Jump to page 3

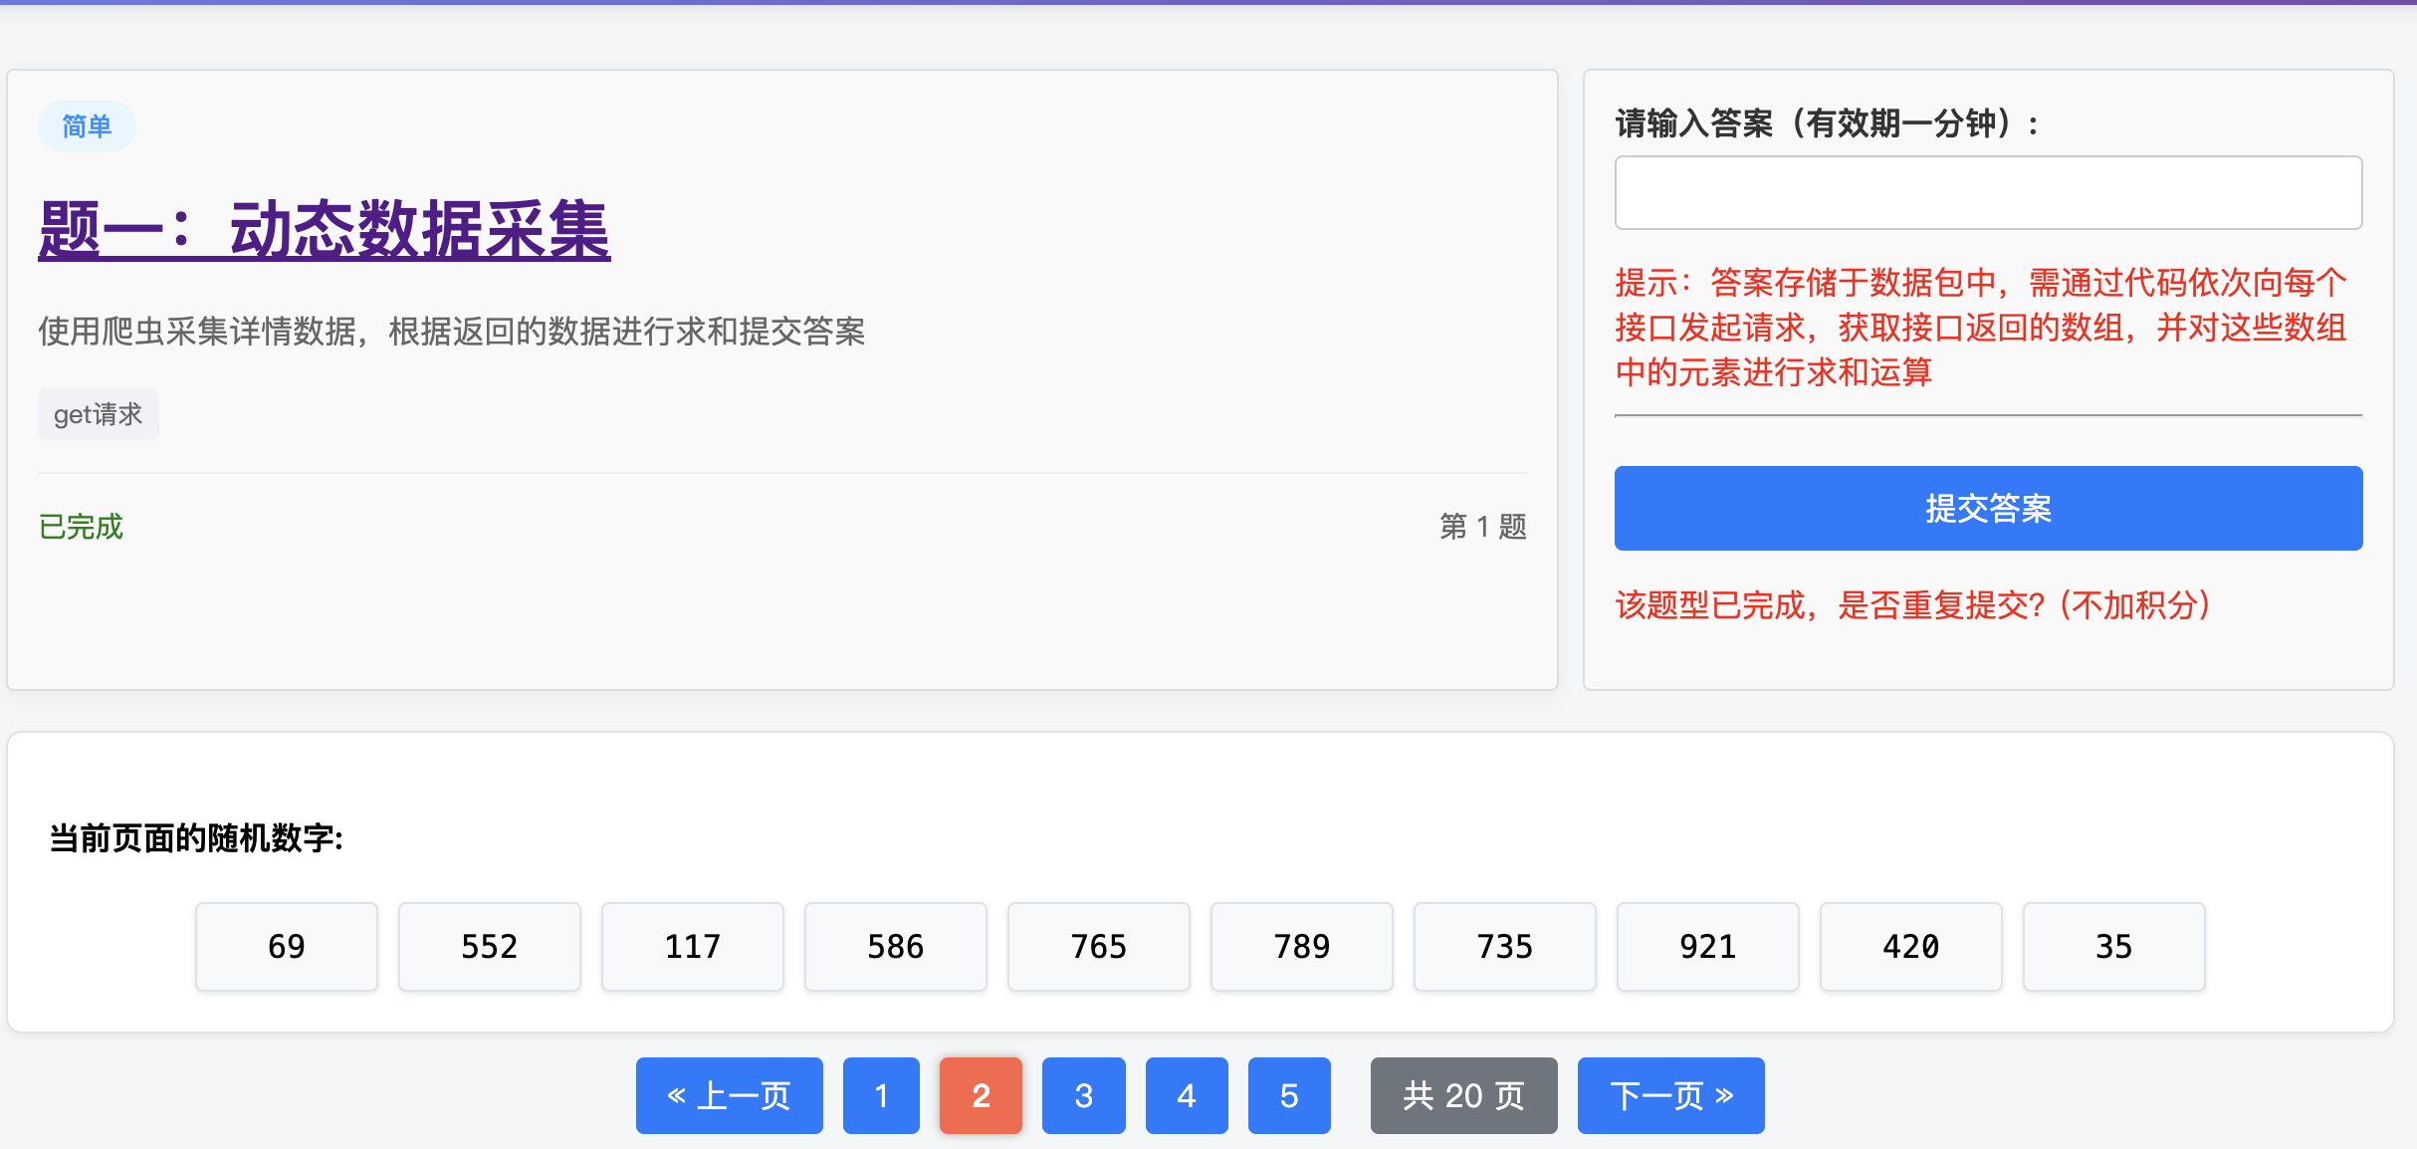click(x=1083, y=1095)
